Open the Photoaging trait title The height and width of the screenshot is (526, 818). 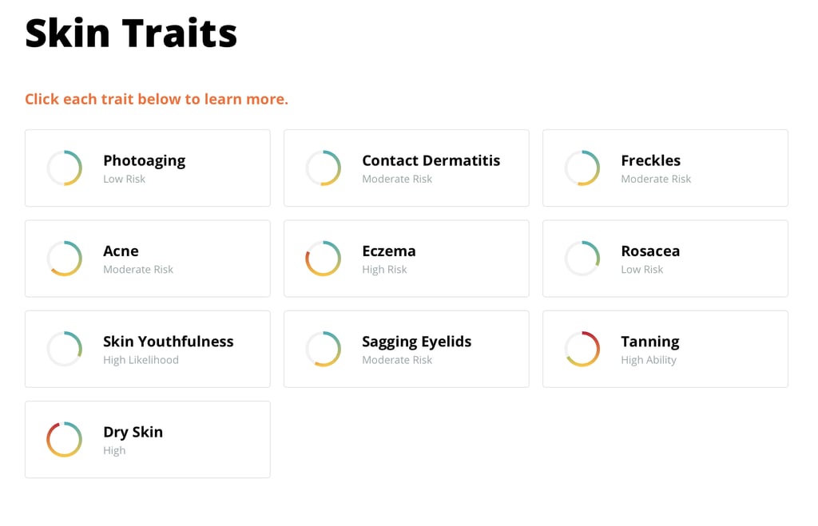pos(144,161)
